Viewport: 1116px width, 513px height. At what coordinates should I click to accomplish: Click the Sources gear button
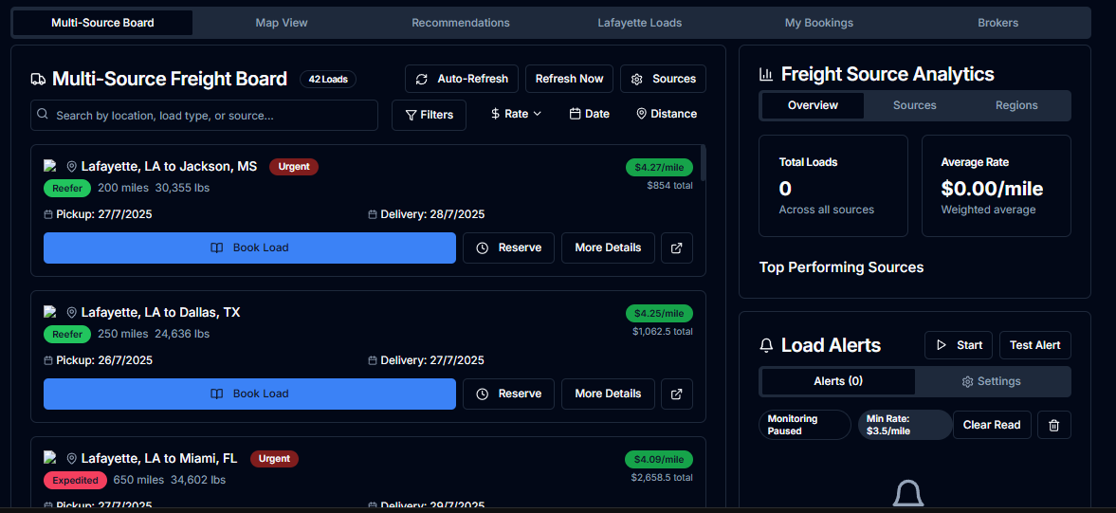coord(663,79)
